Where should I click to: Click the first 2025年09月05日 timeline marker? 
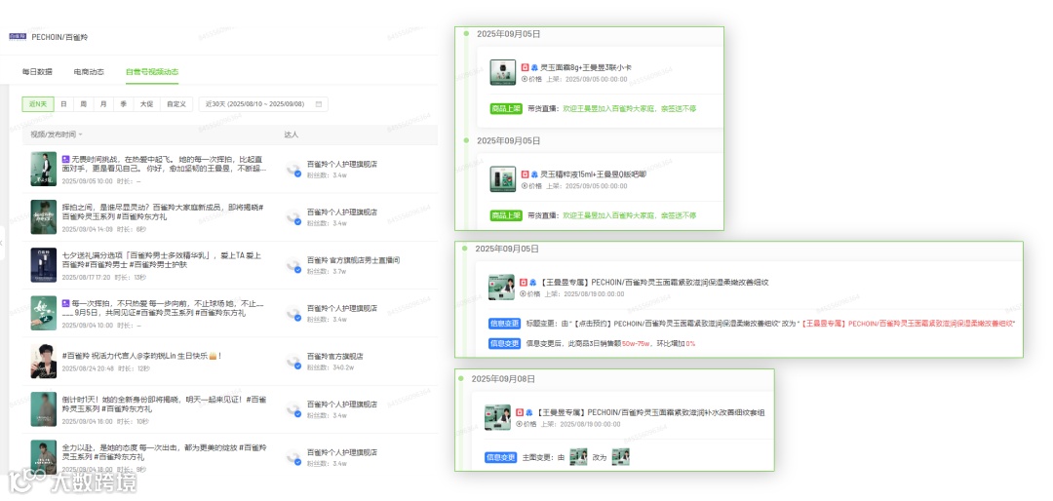(x=466, y=33)
